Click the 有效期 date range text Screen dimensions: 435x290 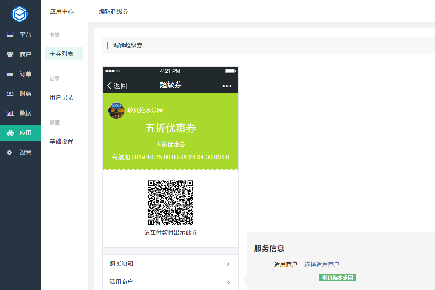tap(171, 157)
